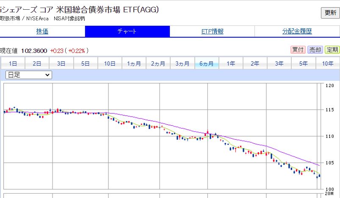Select the 3年 chart period
This screenshot has width=340, height=198.
(279, 63)
